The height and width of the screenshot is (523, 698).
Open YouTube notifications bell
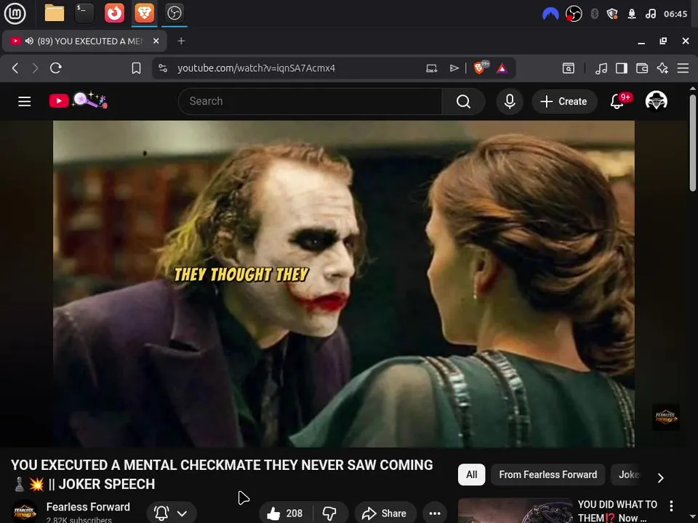617,102
